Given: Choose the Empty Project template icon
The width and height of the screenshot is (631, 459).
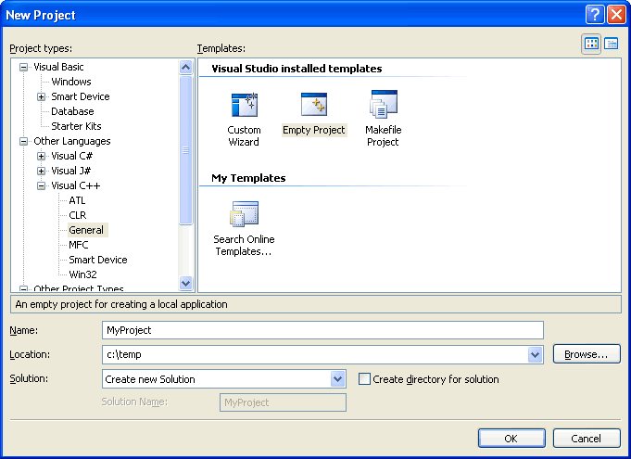Looking at the screenshot, I should 314,104.
